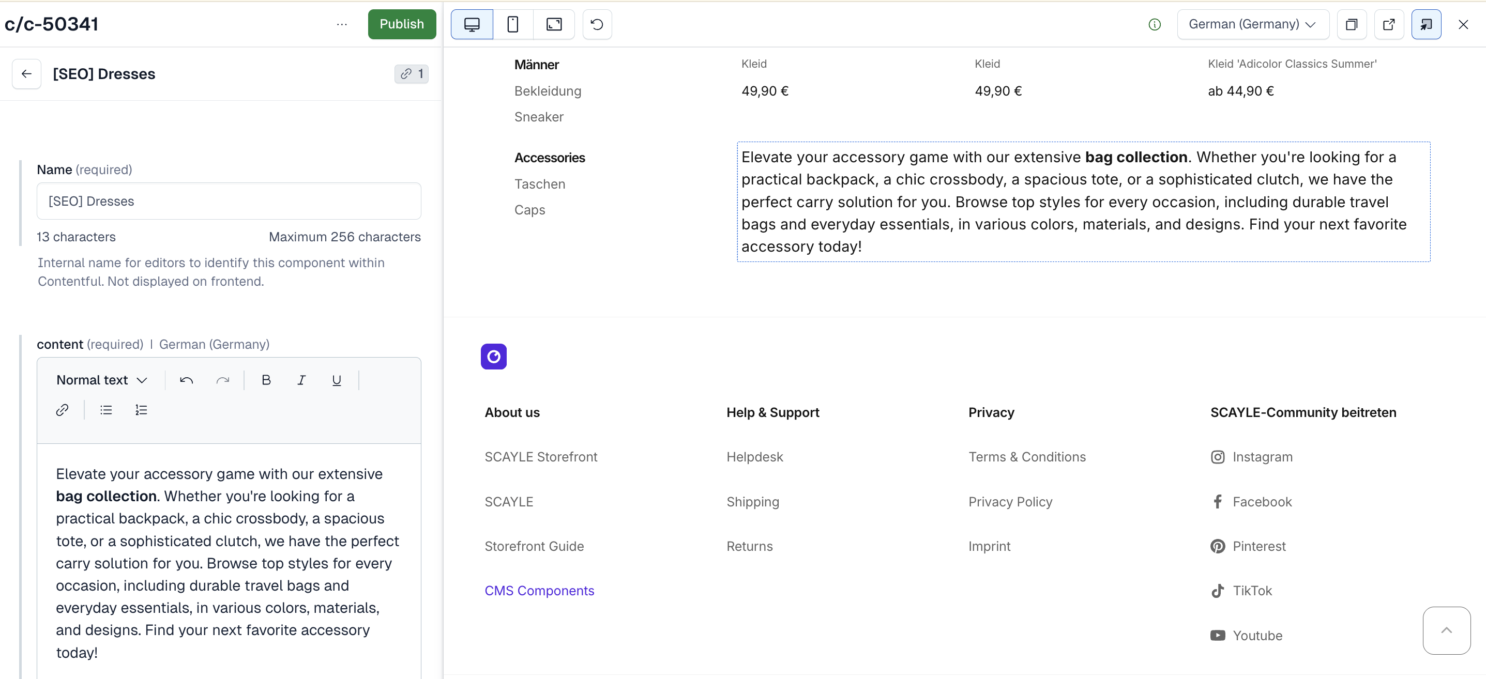
Task: Undo the last edit in the rich text toolbar
Action: (186, 380)
